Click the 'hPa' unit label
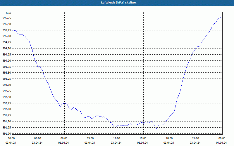The width and height of the screenshot is (234, 146). 8,13
